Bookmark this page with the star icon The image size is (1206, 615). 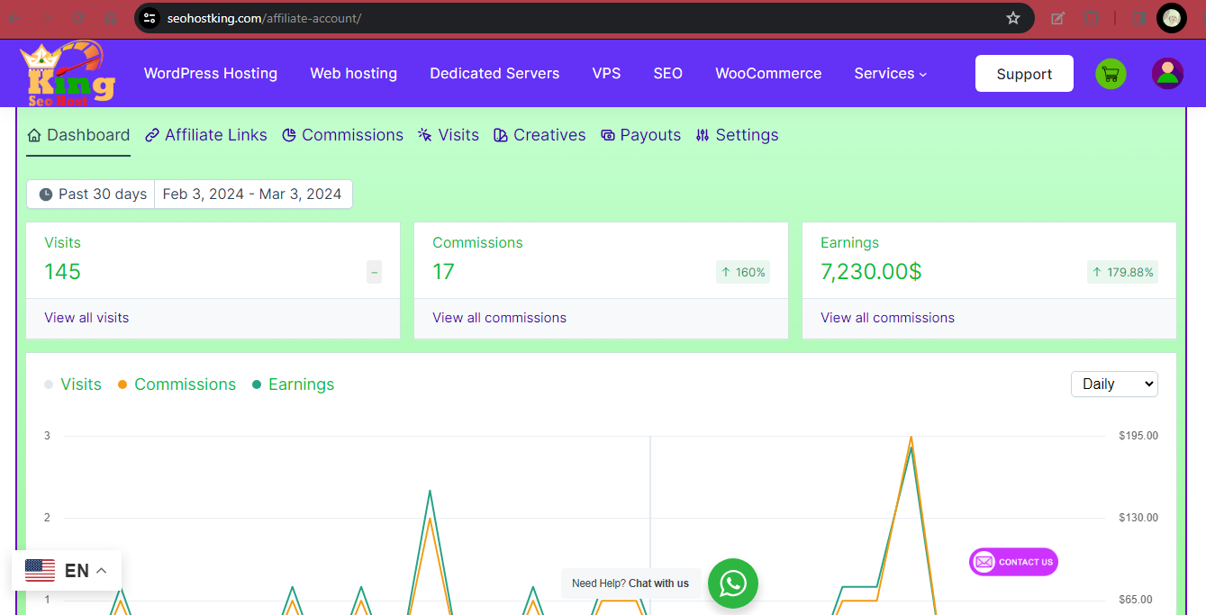pos(1013,18)
